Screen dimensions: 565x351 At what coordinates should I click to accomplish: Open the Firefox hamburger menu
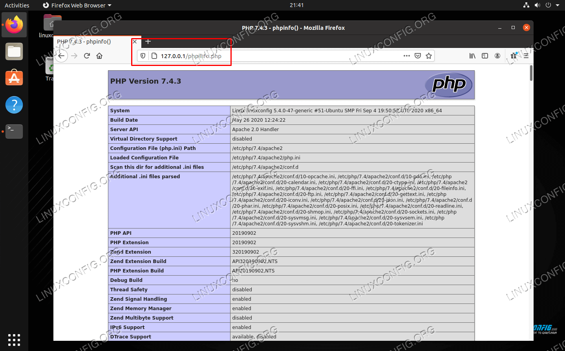[526, 56]
